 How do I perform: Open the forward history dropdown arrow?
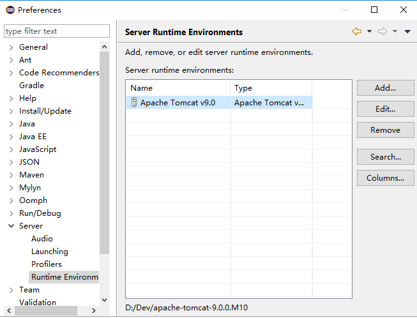pyautogui.click(x=395, y=31)
